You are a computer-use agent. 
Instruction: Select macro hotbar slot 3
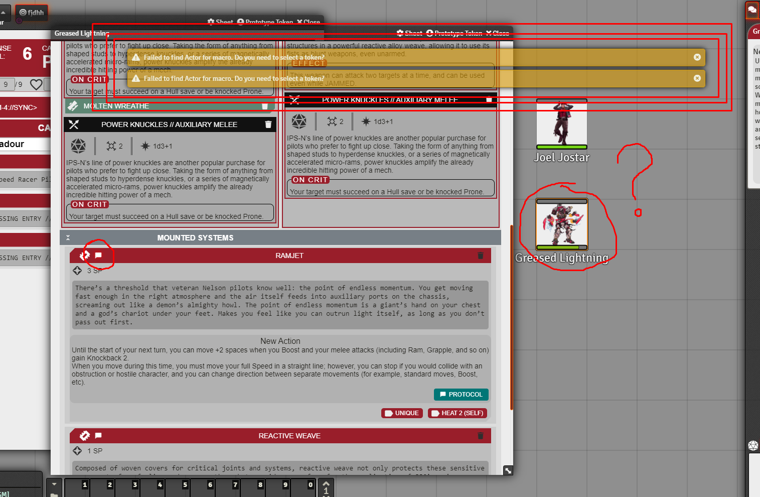[x=127, y=488]
